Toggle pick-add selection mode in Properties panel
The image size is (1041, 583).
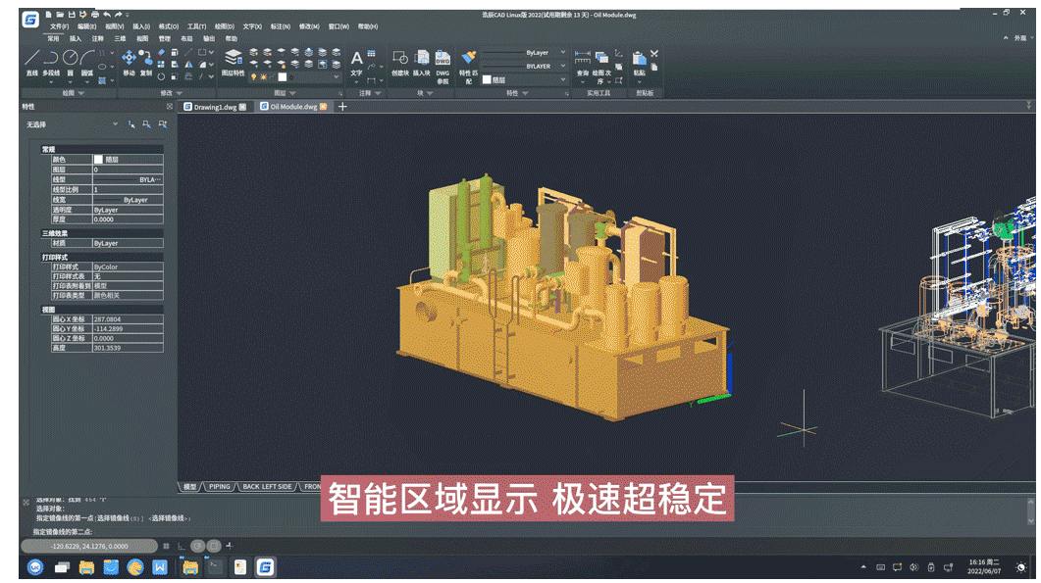click(131, 125)
